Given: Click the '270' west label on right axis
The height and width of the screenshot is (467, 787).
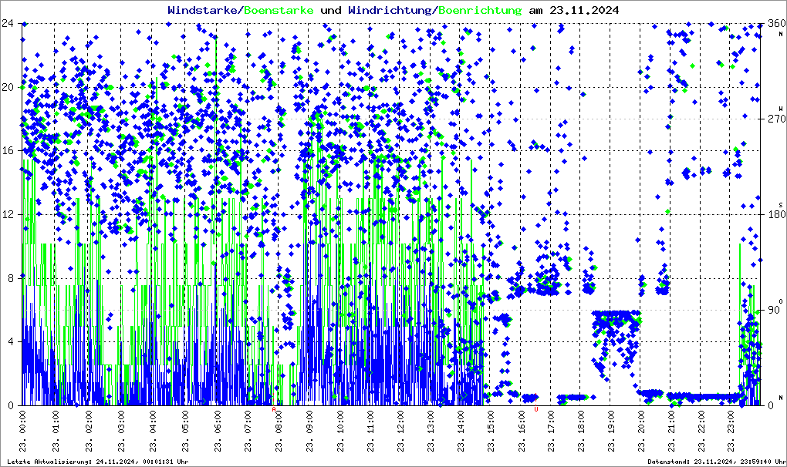Looking at the screenshot, I should click(x=774, y=119).
